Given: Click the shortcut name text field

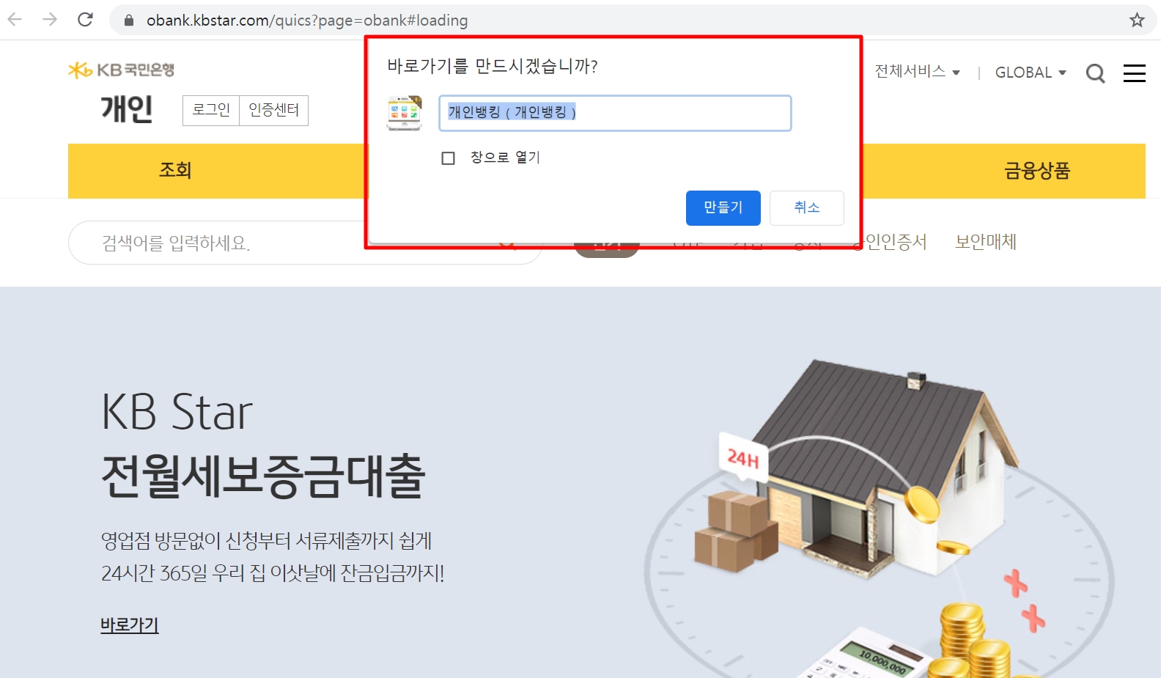Looking at the screenshot, I should 615,113.
